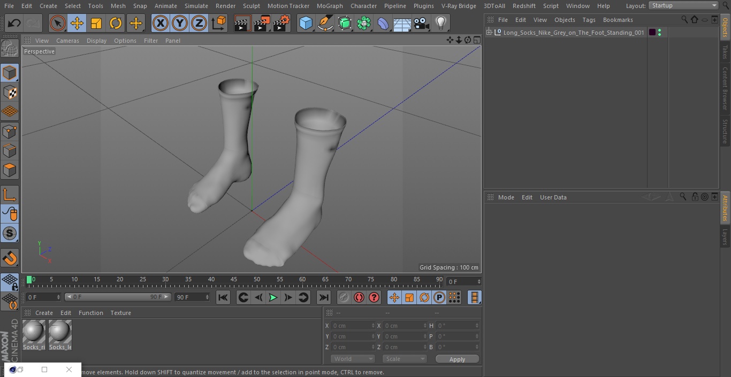The image size is (731, 377).
Task: Switch to Polygons mode
Action: click(10, 170)
